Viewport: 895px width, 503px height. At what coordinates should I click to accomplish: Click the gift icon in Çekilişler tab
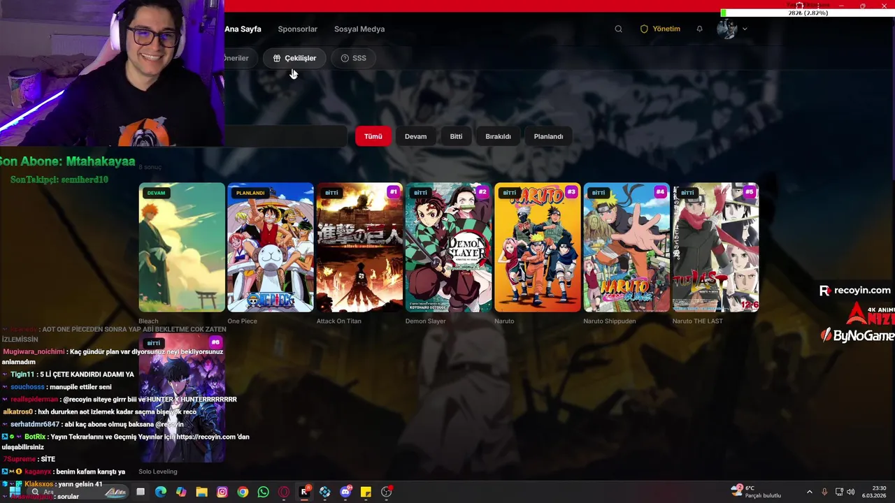(x=277, y=58)
